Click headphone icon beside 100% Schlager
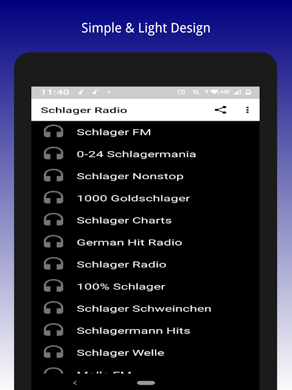Screen dimensions: 292x390 [54, 286]
